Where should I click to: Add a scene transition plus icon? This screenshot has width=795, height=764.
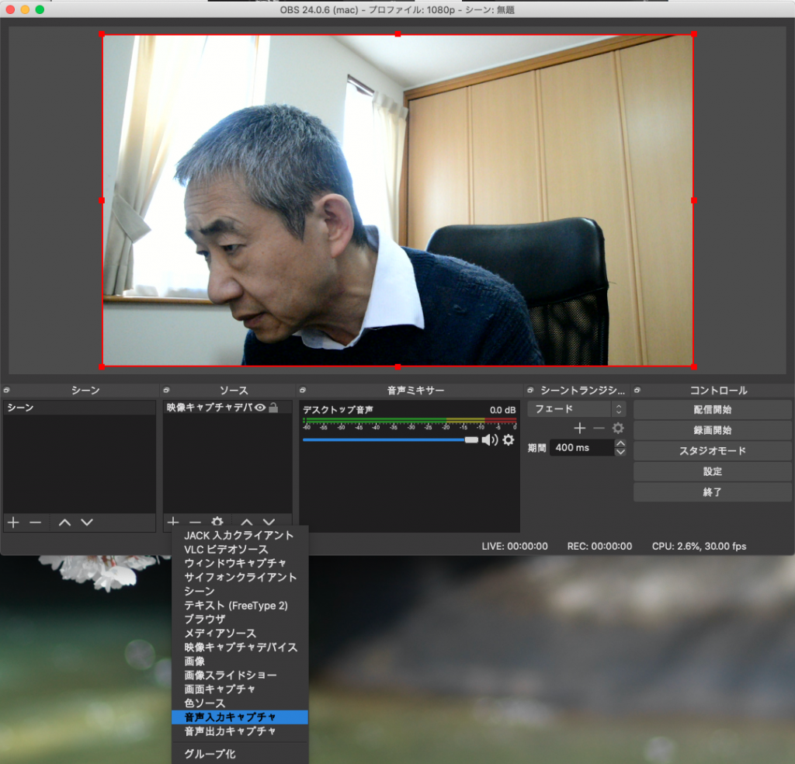pos(579,429)
